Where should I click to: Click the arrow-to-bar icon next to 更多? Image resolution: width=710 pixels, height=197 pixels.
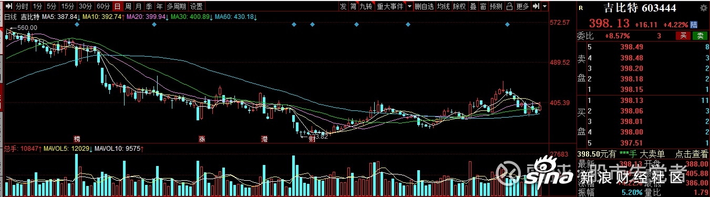[536, 6]
